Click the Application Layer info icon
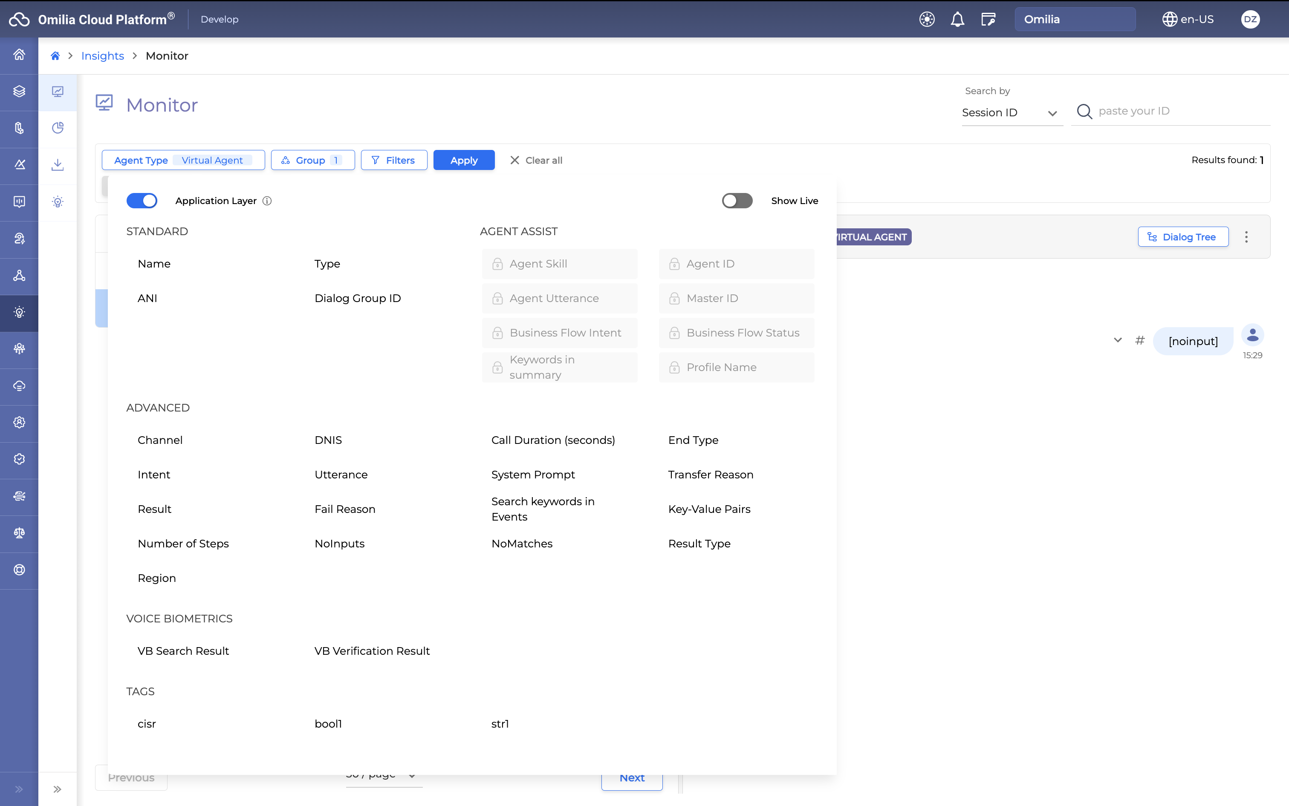This screenshot has width=1289, height=806. 267,201
